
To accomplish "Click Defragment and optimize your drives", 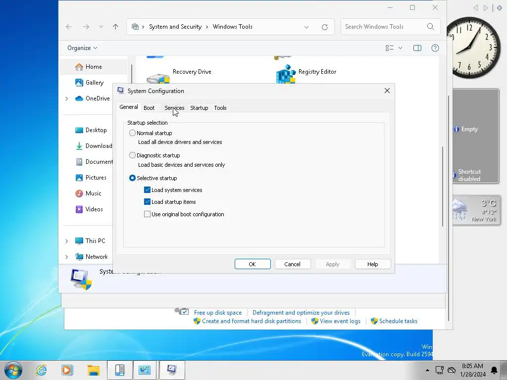I will pyautogui.click(x=301, y=313).
